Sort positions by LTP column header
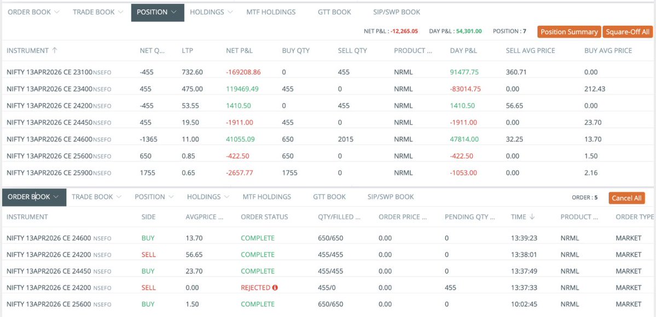Viewport: 656px width, 317px height. click(188, 51)
